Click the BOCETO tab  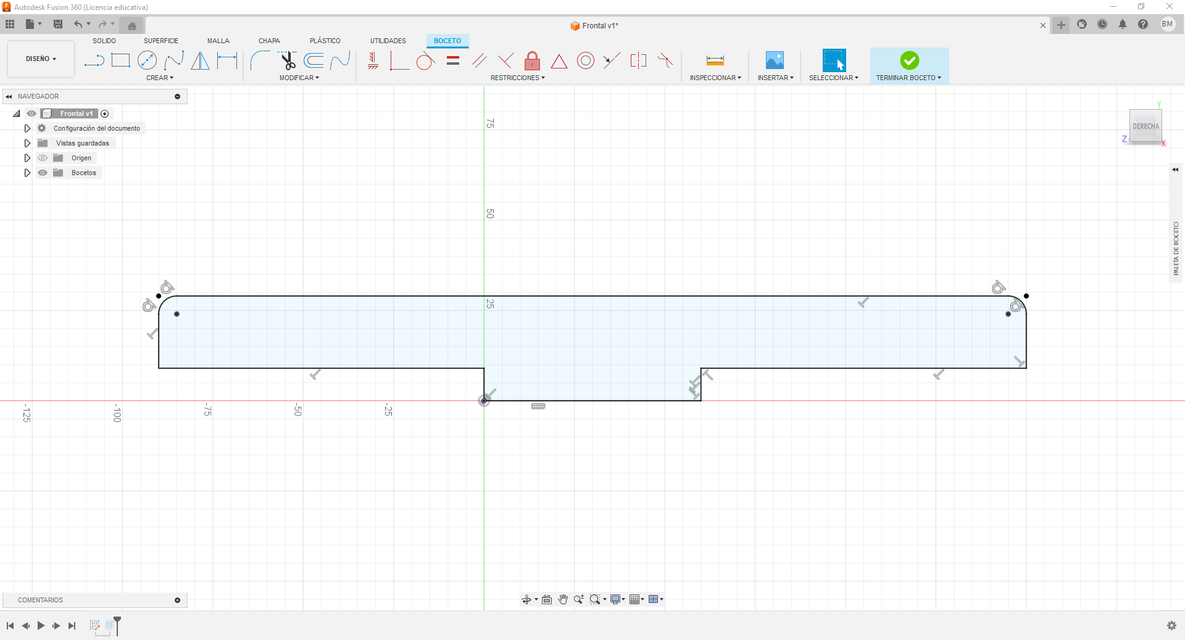click(447, 41)
